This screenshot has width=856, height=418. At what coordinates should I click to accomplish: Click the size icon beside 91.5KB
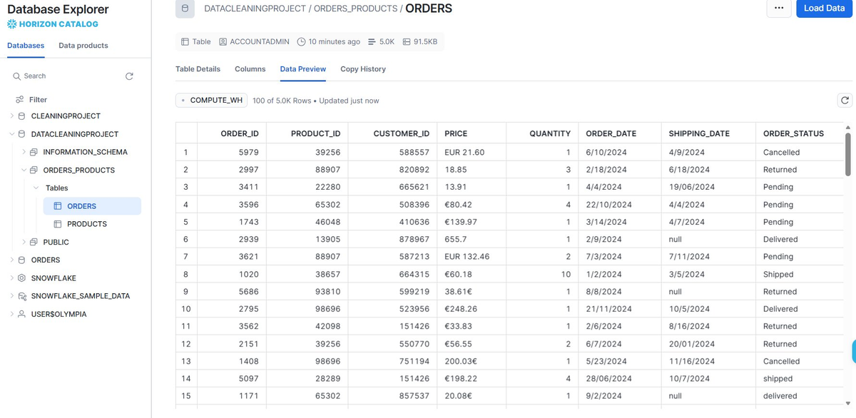(x=407, y=42)
